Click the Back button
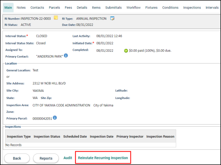 [17, 158]
